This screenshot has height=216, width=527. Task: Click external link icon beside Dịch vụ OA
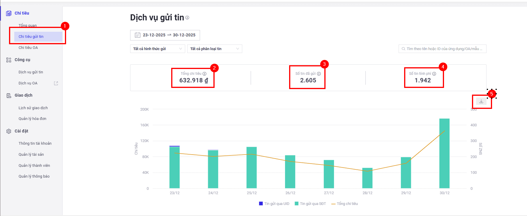(56, 83)
